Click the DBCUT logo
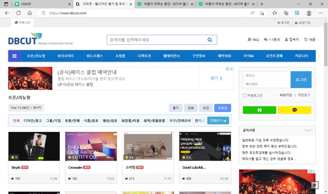 [x=40, y=39]
